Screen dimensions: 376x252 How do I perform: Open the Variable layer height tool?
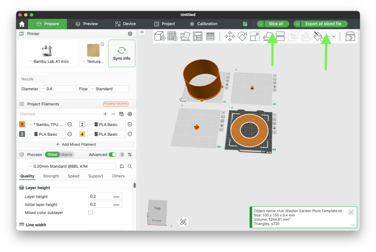210,36
